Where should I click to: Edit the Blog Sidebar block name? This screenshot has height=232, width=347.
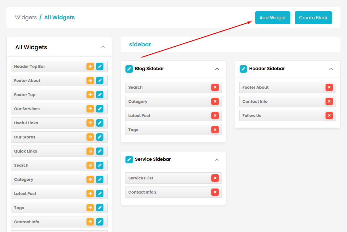coord(129,69)
